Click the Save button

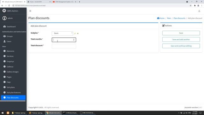pyautogui.click(x=181, y=33)
